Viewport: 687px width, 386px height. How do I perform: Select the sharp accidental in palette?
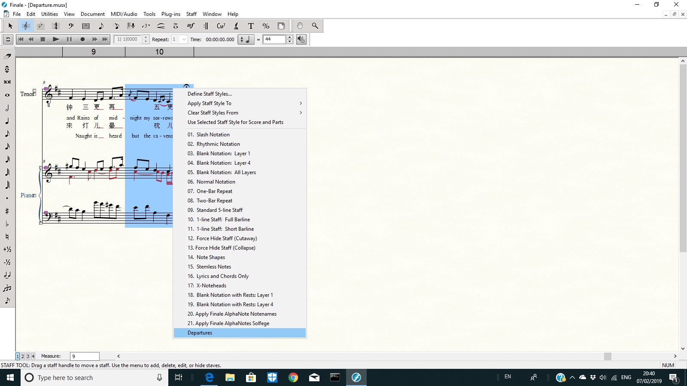(7, 211)
